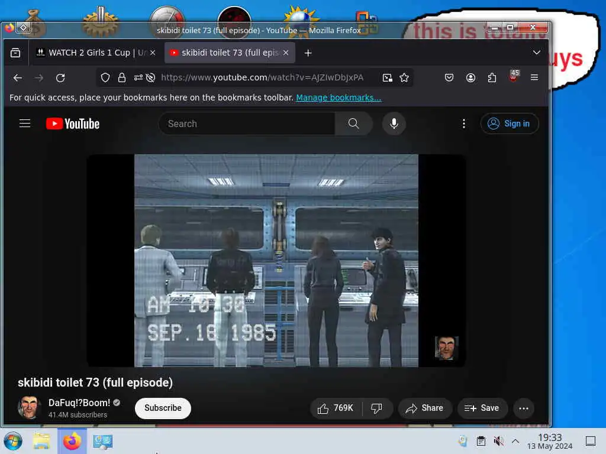The image size is (606, 454).
Task: Click the URL address bar
Action: tap(262, 77)
